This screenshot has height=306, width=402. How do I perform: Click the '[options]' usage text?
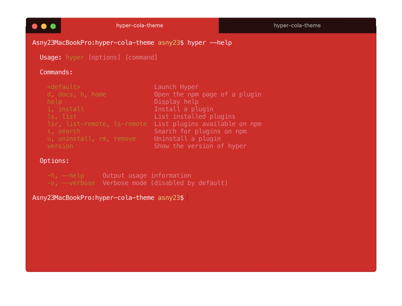click(x=104, y=58)
